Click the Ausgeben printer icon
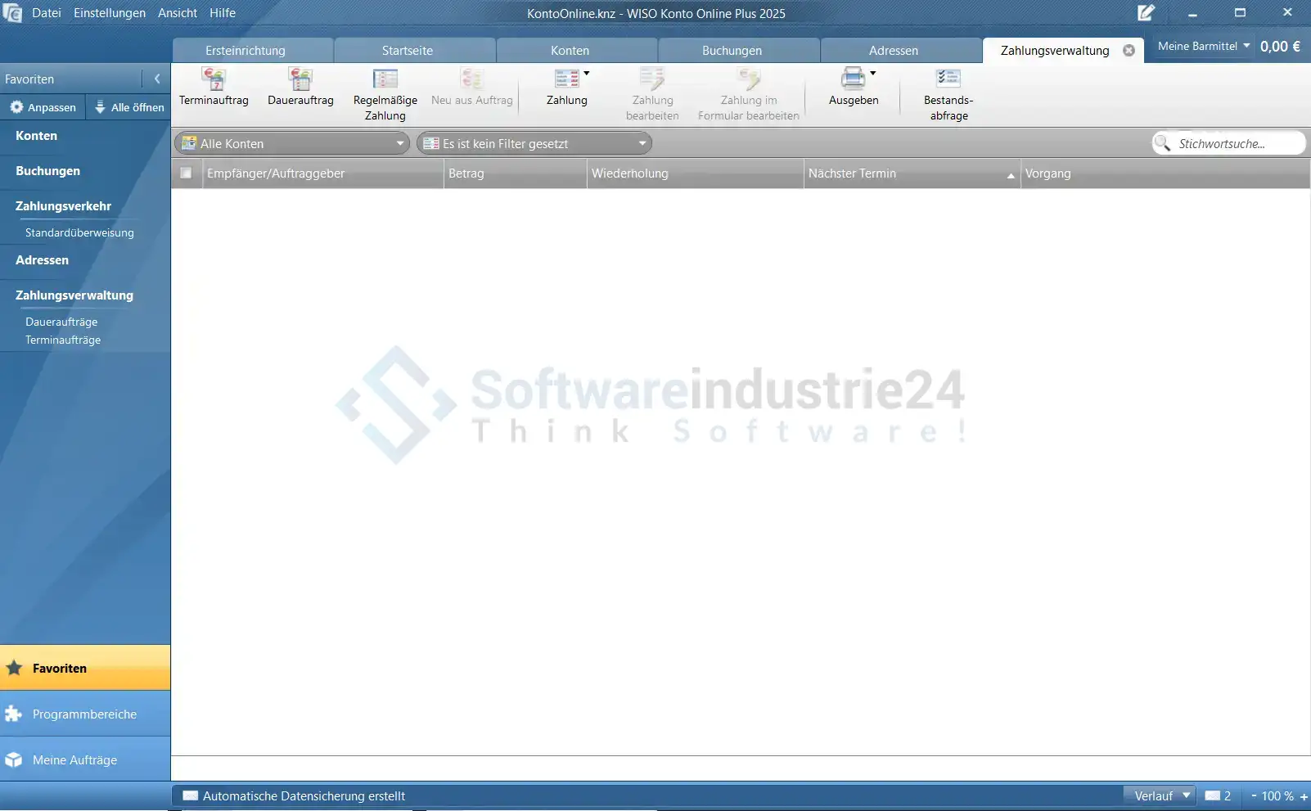The image size is (1311, 811). click(x=852, y=79)
